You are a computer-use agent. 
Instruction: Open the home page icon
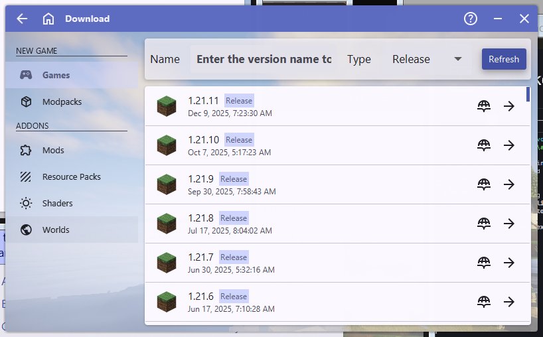point(48,19)
